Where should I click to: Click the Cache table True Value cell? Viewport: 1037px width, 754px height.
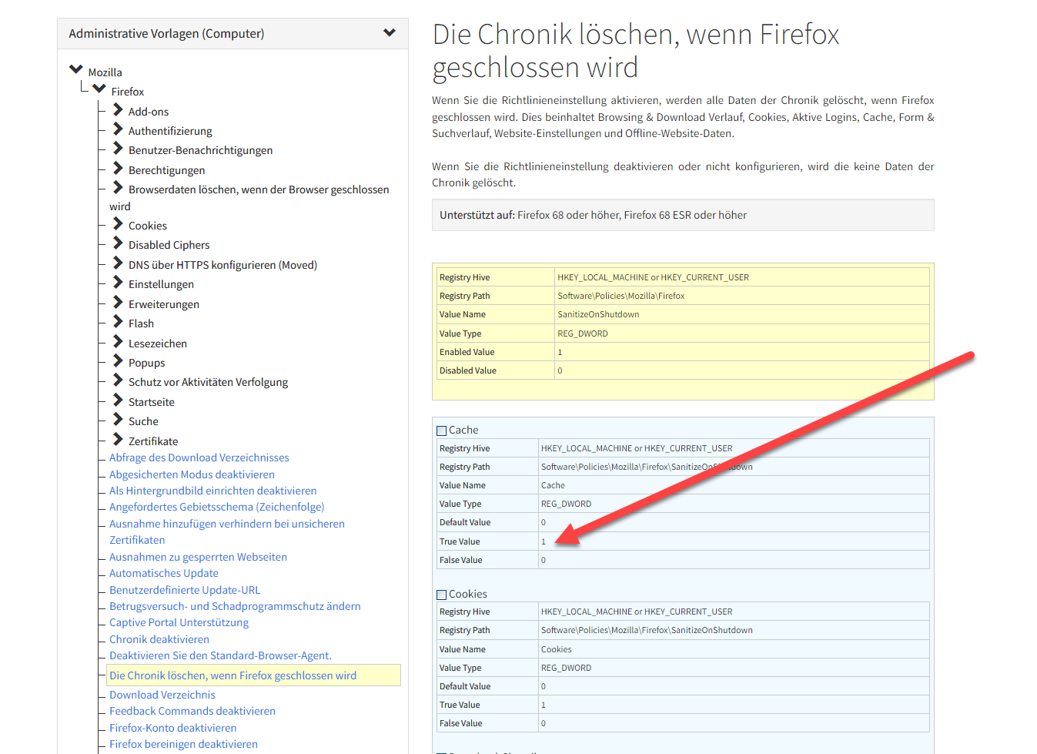(733, 541)
